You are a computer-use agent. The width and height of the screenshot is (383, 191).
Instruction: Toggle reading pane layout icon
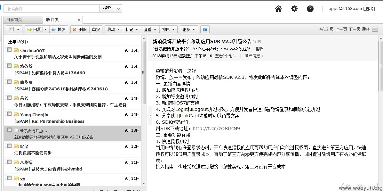[375, 29]
